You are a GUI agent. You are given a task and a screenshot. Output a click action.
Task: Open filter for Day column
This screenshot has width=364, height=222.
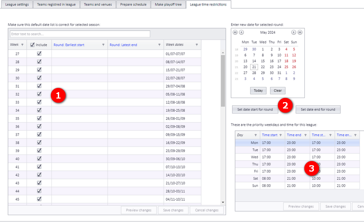click(256, 135)
